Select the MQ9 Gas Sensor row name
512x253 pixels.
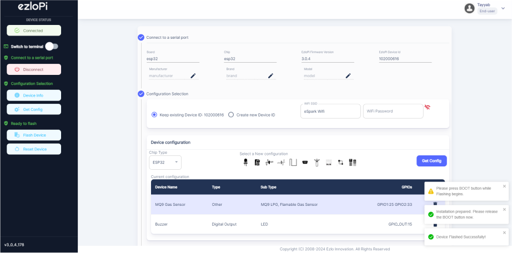(170, 204)
